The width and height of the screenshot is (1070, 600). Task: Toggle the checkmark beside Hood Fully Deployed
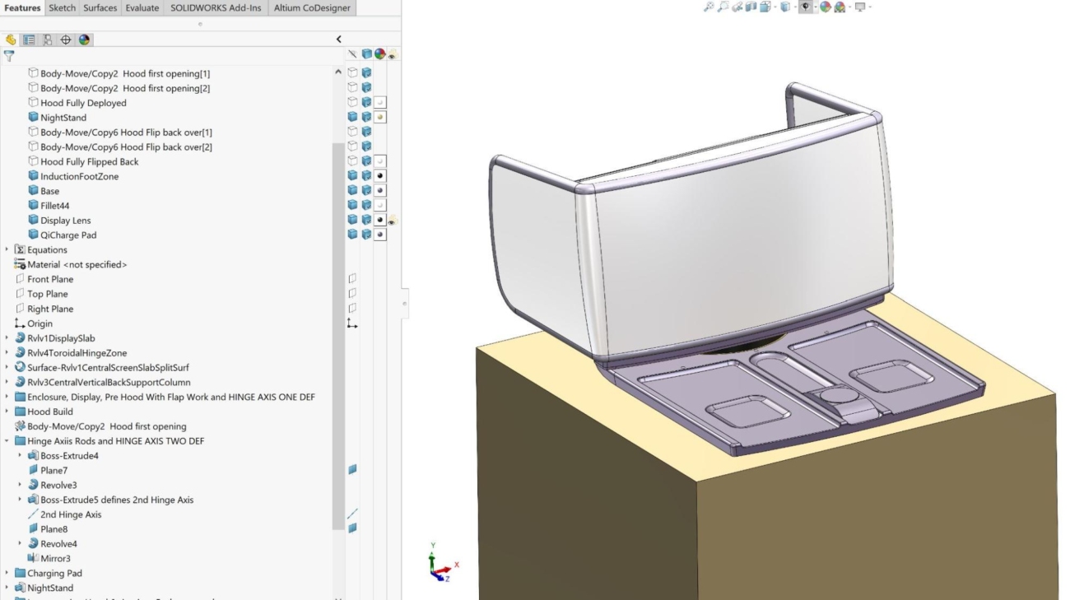coord(378,102)
